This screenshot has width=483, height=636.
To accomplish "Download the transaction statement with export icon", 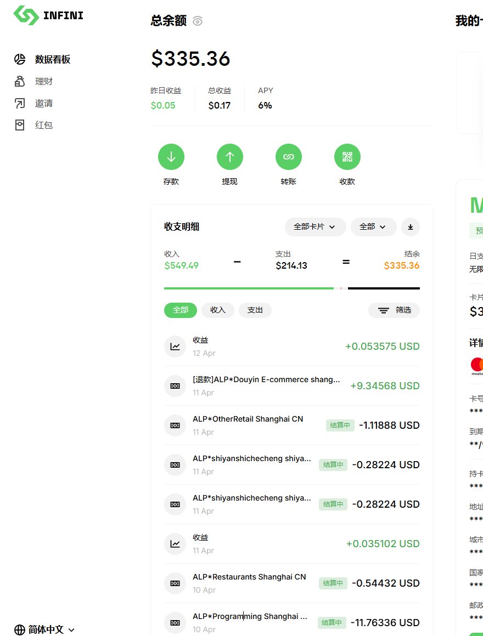I will coord(411,226).
